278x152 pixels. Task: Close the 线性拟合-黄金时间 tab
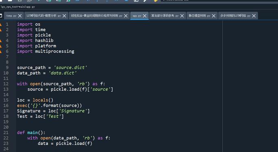tap(126, 16)
